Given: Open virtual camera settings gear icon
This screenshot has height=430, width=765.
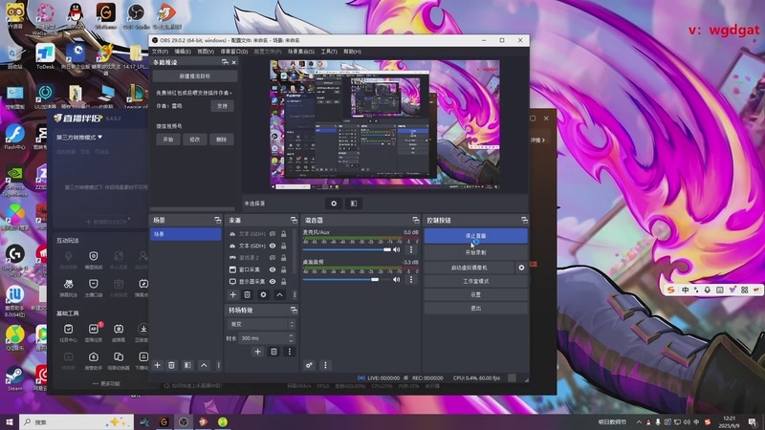Looking at the screenshot, I should coord(521,268).
